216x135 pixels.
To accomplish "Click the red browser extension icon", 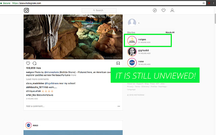I will pos(209,3).
